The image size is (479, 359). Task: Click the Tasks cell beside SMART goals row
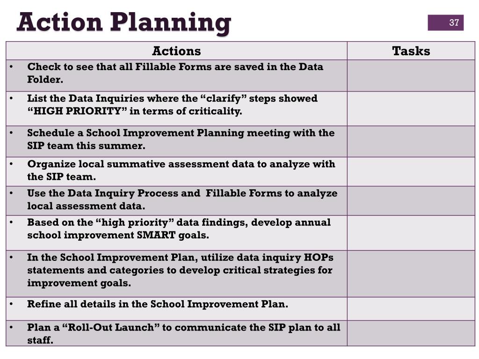tap(411, 233)
